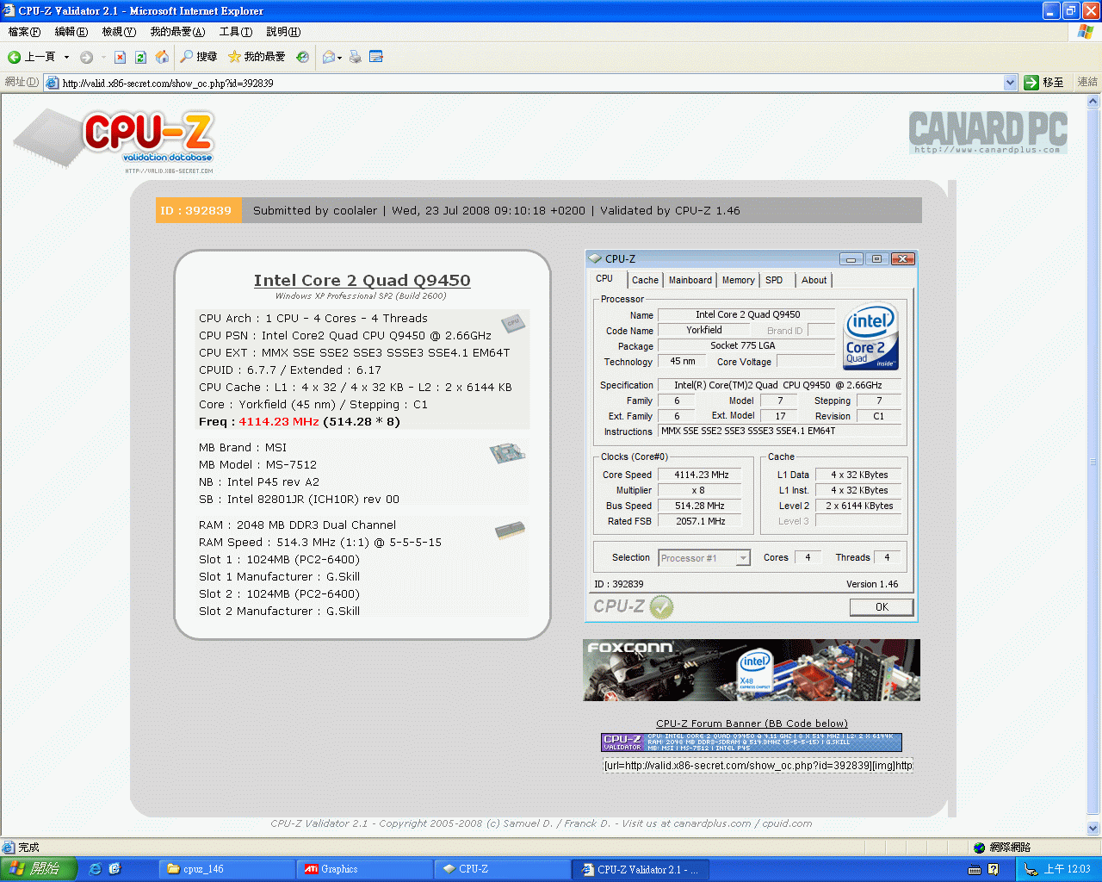Click the page icon beside the URL

click(x=52, y=84)
